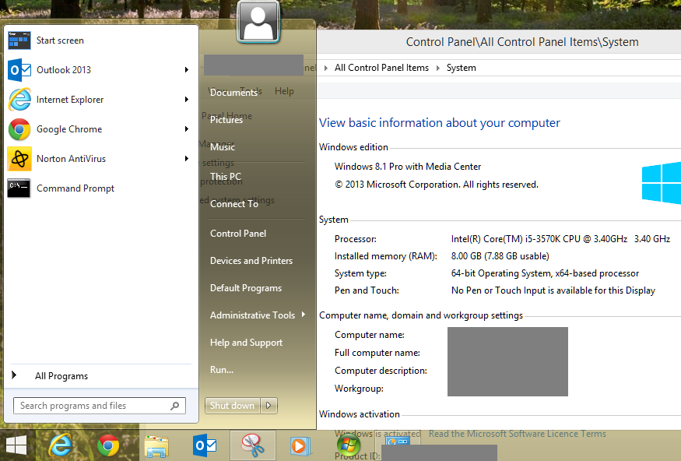Click the value '64-bit Operating System, x64-based processor'
Screen dimensions: 681x461
click(545, 274)
